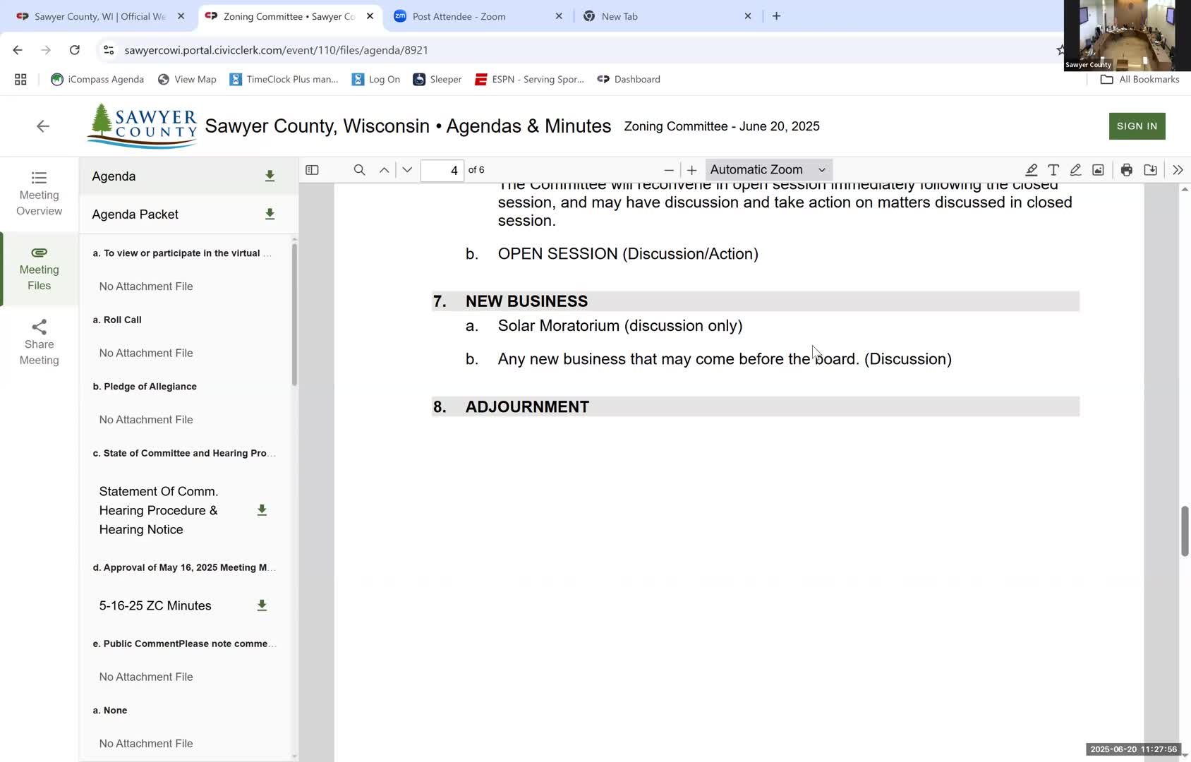Select the draw ink tool
Viewport: 1191px width, 762px height.
(1075, 170)
